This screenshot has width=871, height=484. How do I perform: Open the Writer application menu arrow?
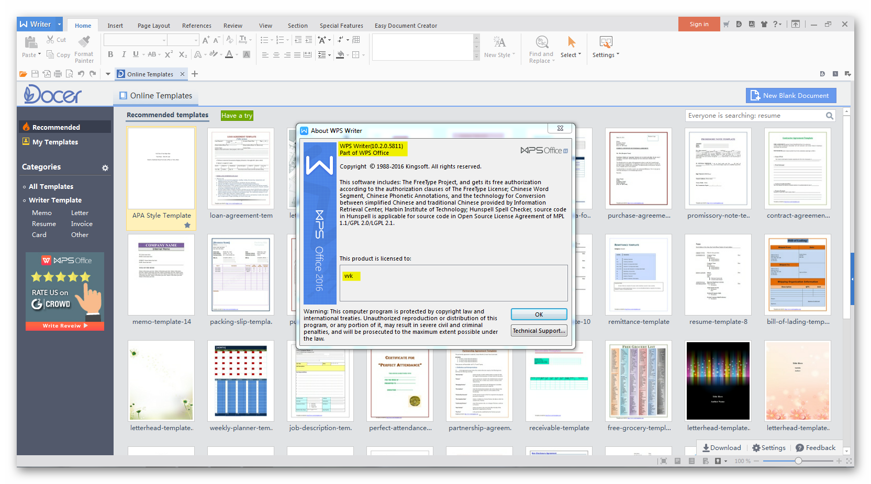[59, 24]
